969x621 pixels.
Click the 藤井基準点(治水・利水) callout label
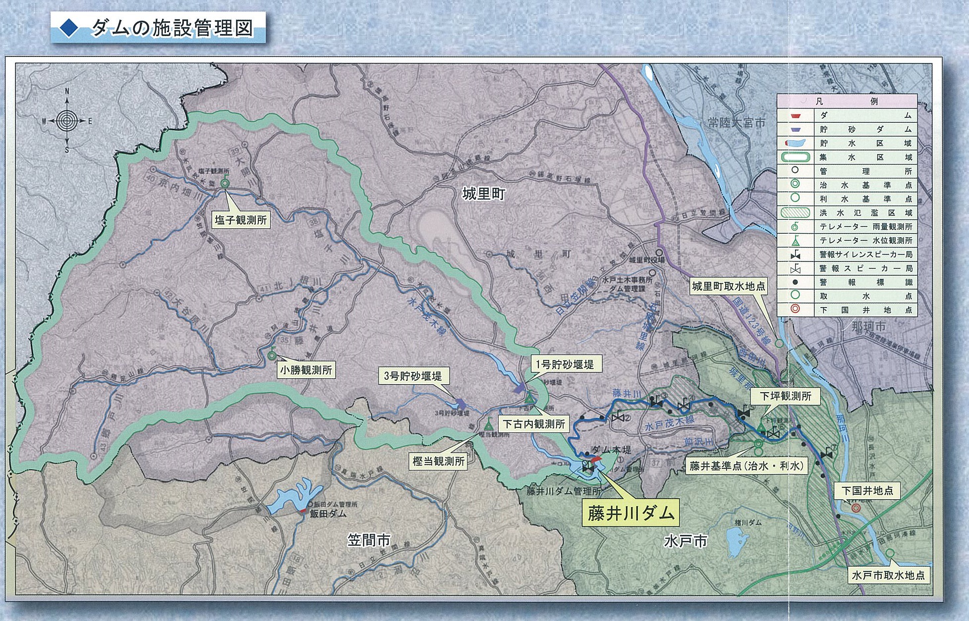point(747,466)
